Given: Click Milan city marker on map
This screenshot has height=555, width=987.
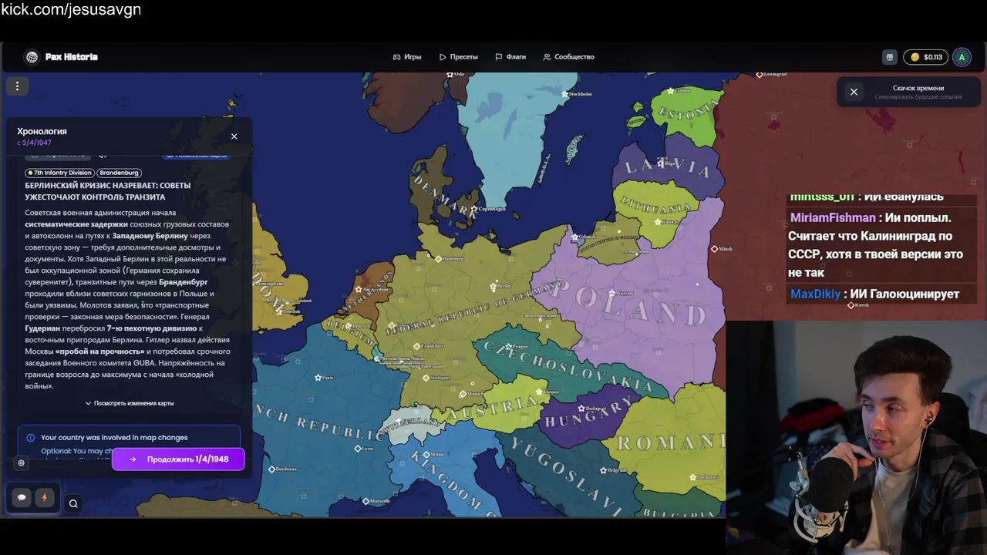Looking at the screenshot, I should (426, 455).
